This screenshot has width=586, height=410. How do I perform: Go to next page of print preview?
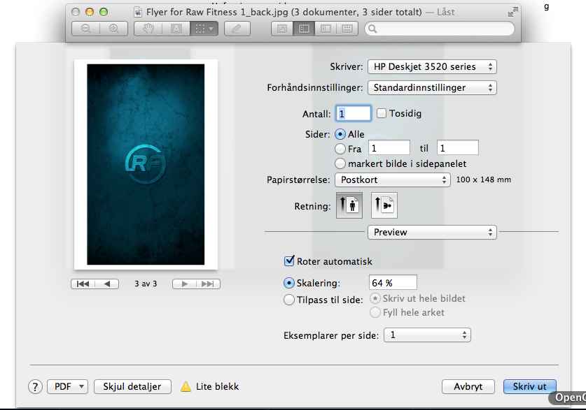tap(184, 284)
